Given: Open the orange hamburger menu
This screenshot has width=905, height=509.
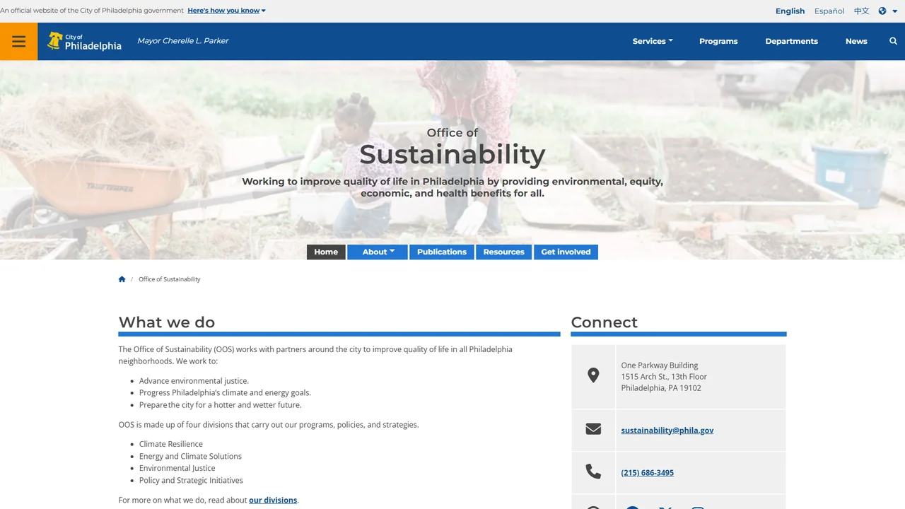Looking at the screenshot, I should (x=19, y=41).
